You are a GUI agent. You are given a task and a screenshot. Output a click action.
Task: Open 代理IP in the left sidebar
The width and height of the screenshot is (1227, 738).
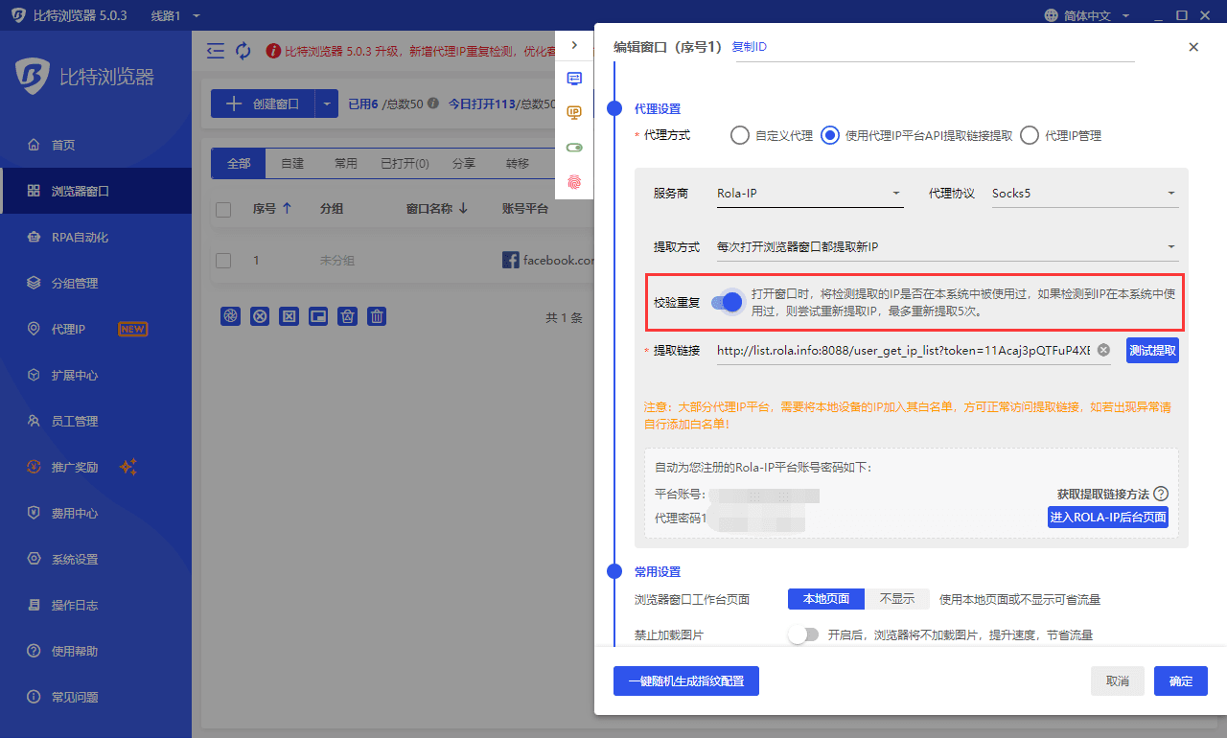click(x=69, y=330)
